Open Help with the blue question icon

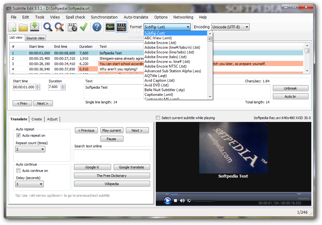click(x=97, y=27)
